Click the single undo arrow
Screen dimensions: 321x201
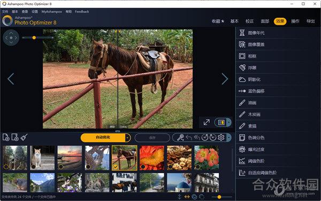pyautogui.click(x=188, y=137)
